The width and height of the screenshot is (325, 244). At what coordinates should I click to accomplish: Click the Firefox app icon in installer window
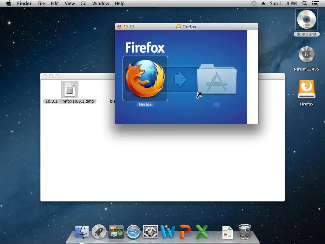pyautogui.click(x=145, y=78)
